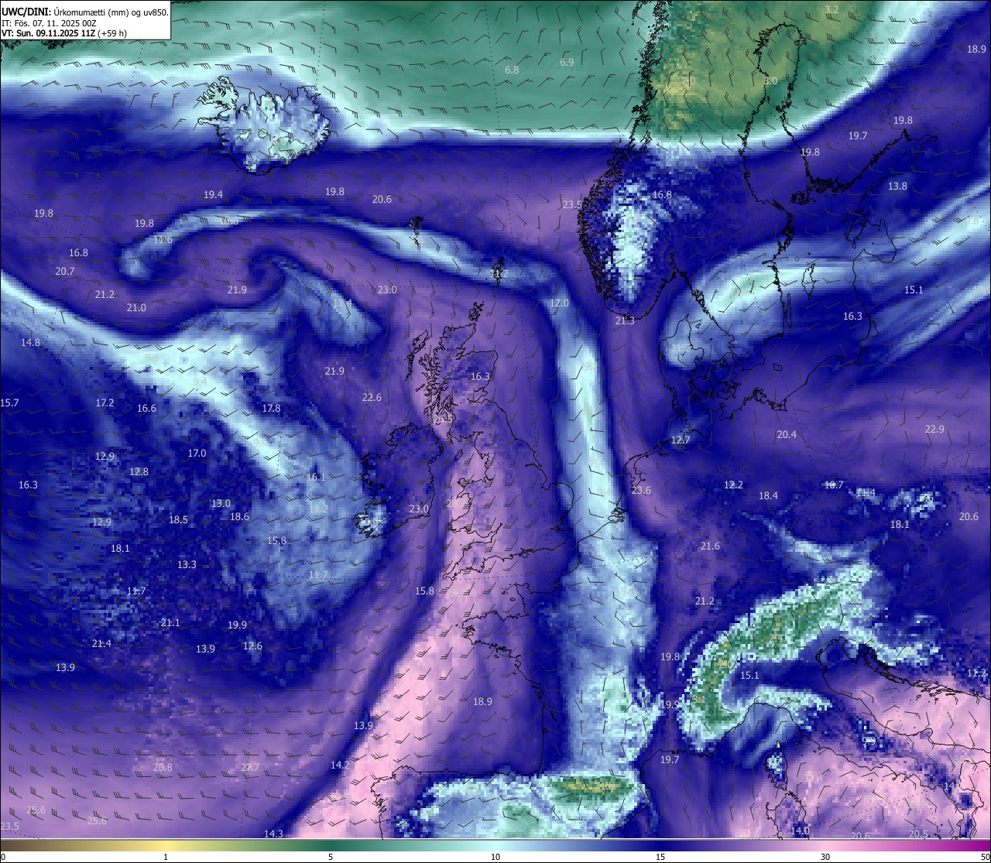Click the 12.7 map value
The image size is (991, 863).
tap(680, 440)
